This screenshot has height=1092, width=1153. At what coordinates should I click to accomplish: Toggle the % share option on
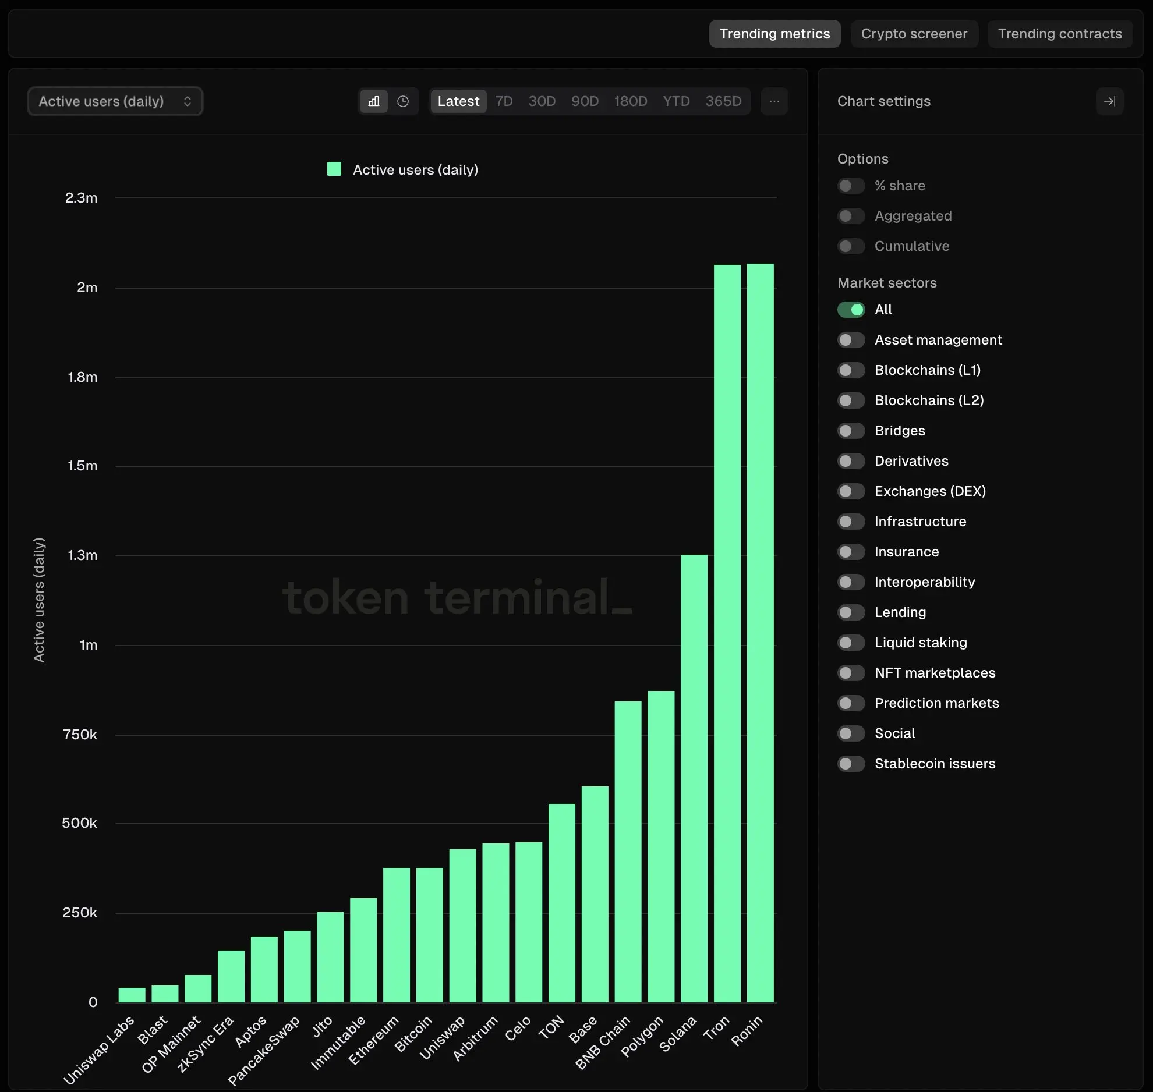coord(850,185)
